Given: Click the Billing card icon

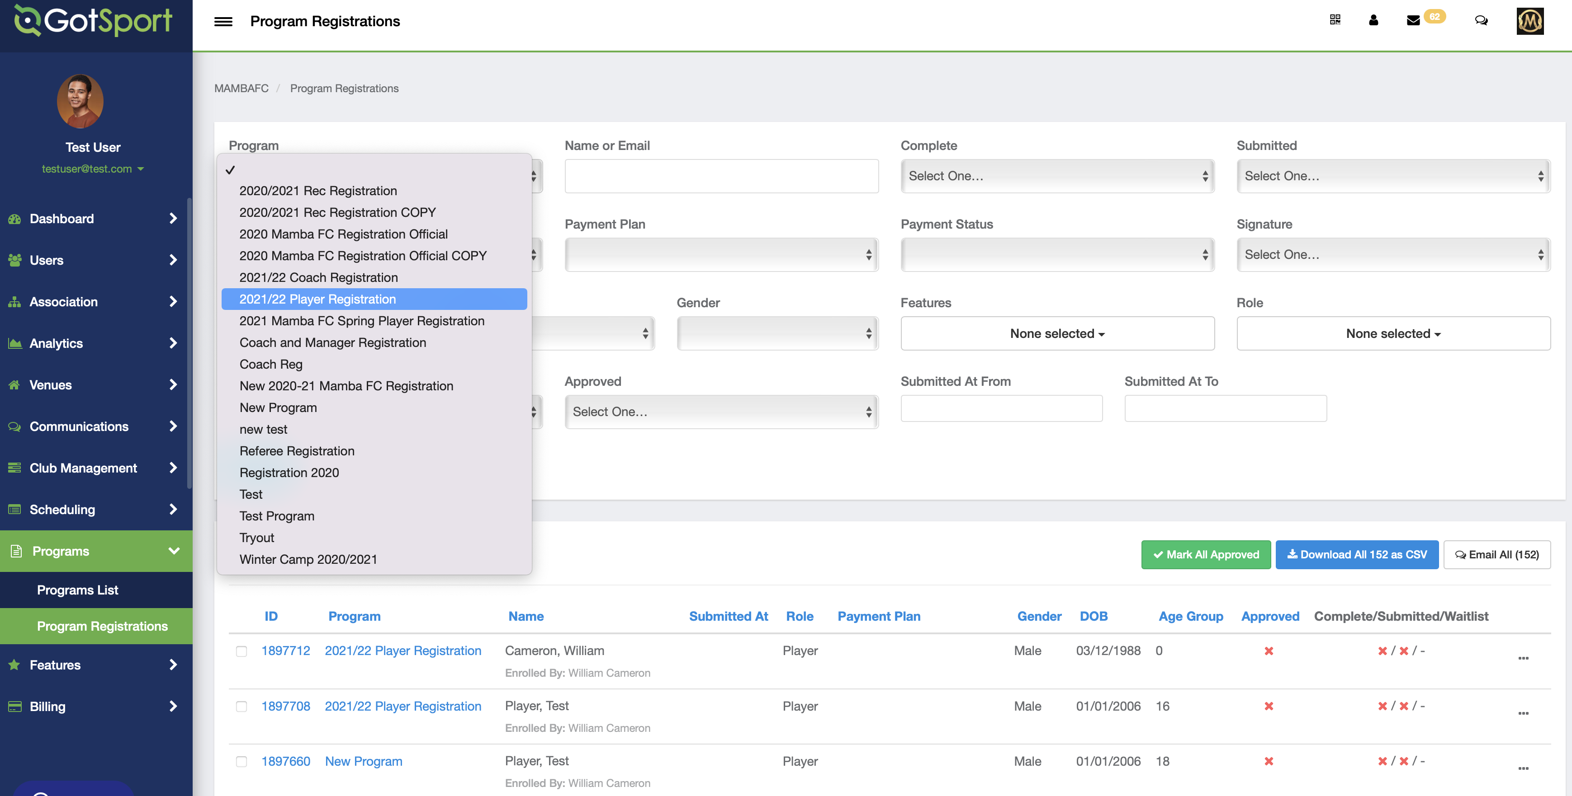Looking at the screenshot, I should tap(14, 707).
